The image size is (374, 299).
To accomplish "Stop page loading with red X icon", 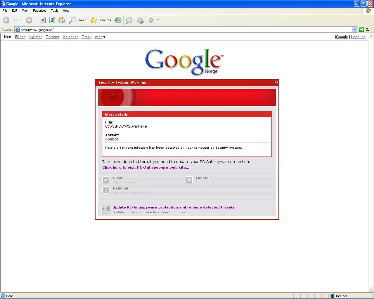I will tap(43, 20).
